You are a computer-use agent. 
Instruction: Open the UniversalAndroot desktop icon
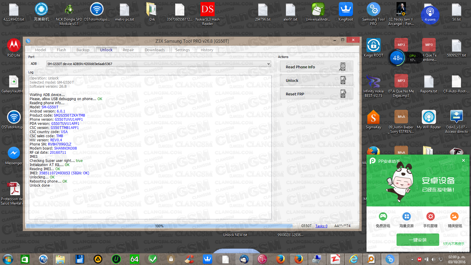pos(318,12)
